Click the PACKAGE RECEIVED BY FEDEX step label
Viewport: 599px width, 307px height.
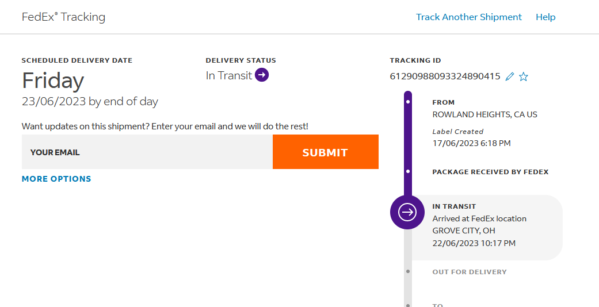coord(490,172)
